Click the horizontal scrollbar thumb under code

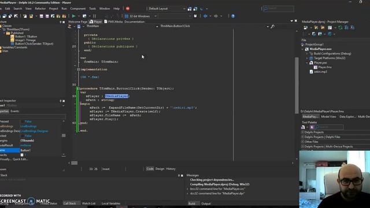click(75, 163)
